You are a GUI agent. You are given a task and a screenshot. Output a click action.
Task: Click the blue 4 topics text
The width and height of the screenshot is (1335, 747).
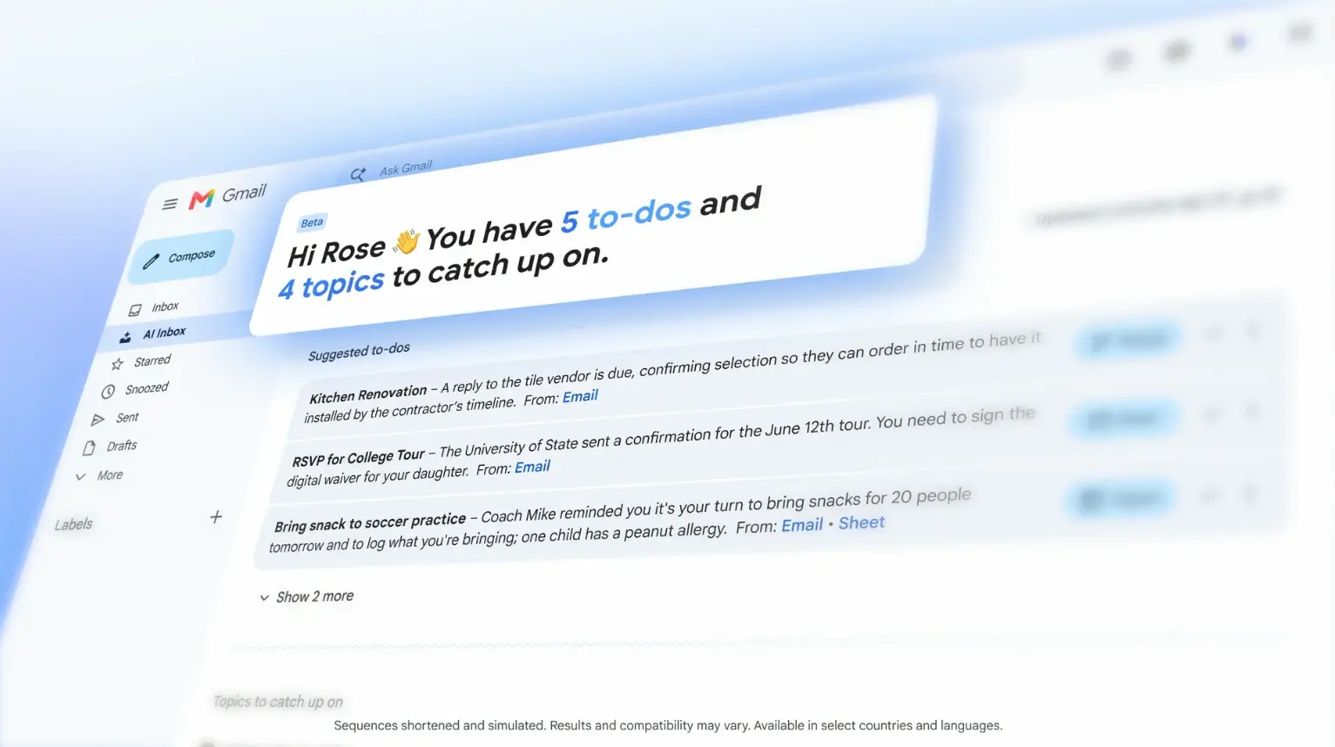pyautogui.click(x=331, y=286)
